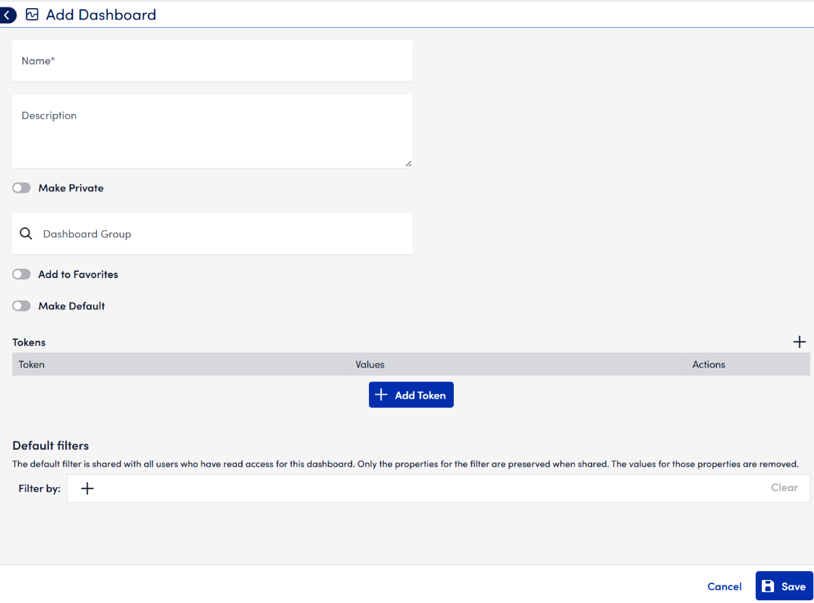The width and height of the screenshot is (814, 603).
Task: Enable the Make Private toggle
Action: tap(22, 188)
